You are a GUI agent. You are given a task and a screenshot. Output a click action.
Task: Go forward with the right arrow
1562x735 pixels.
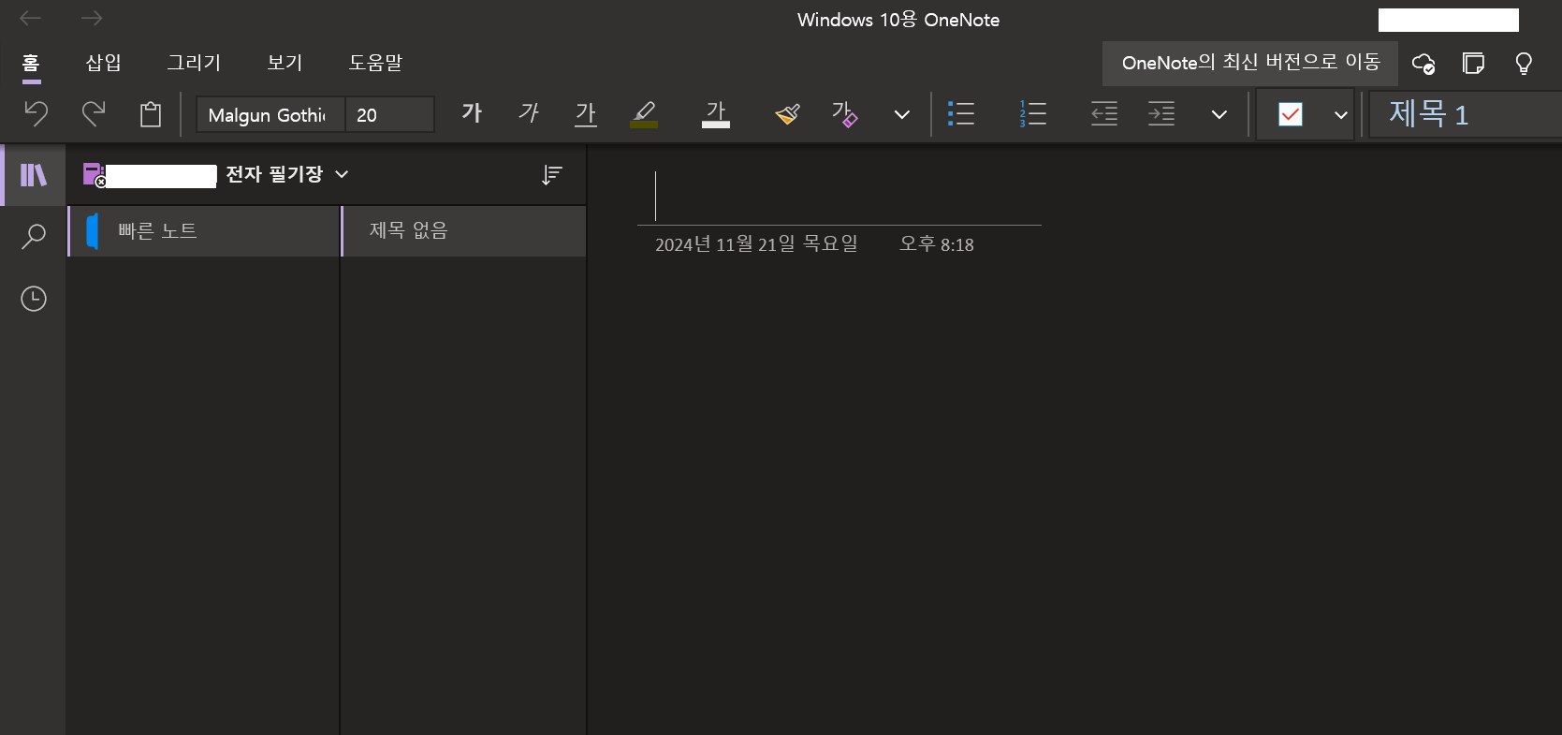pyautogui.click(x=92, y=18)
